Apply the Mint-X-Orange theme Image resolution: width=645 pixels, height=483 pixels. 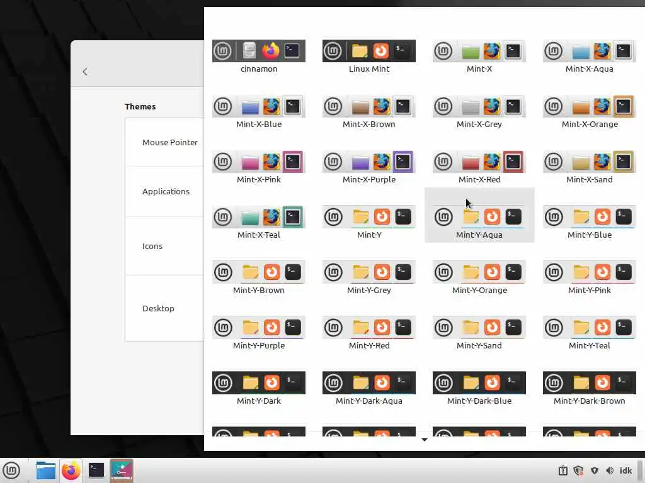(x=590, y=112)
